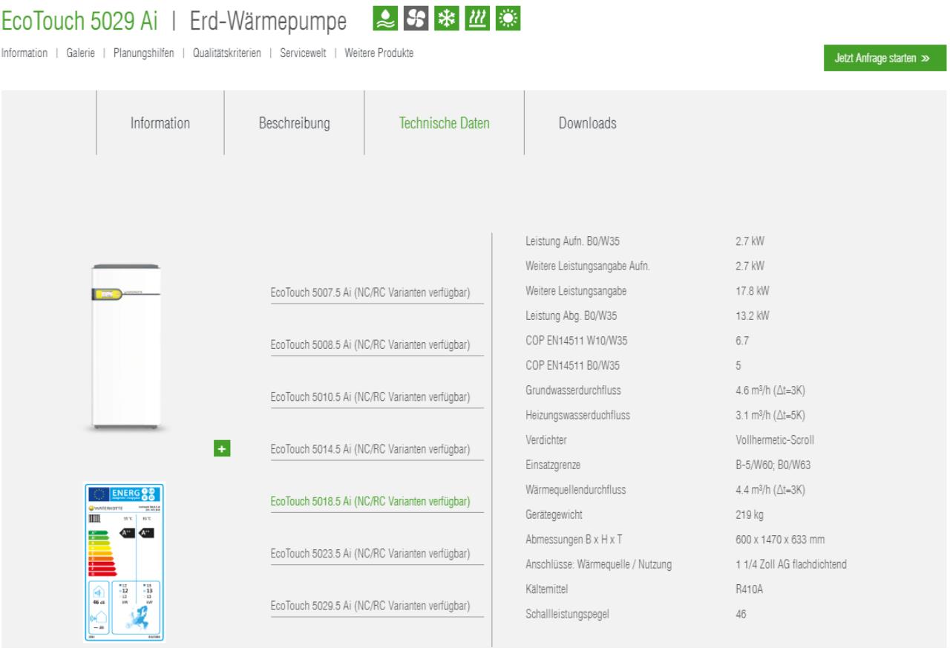950x648 pixels.
Task: Click Abmessungen B x H x T label
Action: (572, 539)
